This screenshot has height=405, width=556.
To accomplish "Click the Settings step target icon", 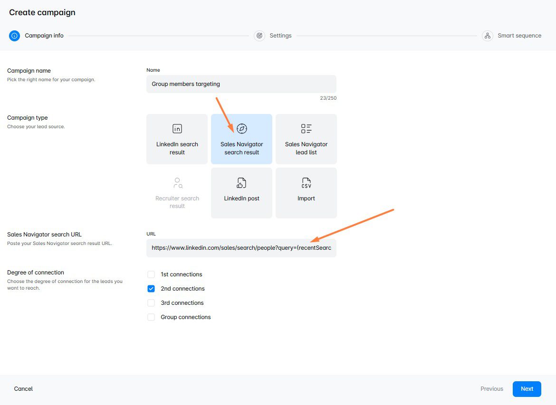I will click(x=259, y=36).
